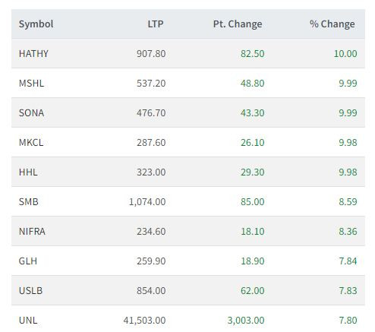Open the GLH symbol
The width and height of the screenshot is (375, 332).
click(x=28, y=261)
